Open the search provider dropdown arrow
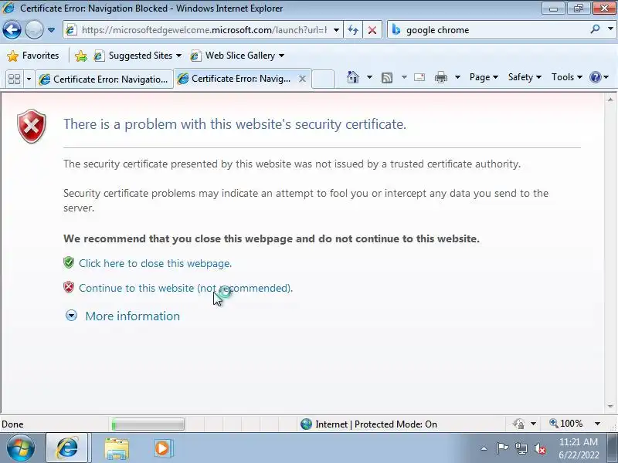The image size is (618, 463). pos(610,29)
